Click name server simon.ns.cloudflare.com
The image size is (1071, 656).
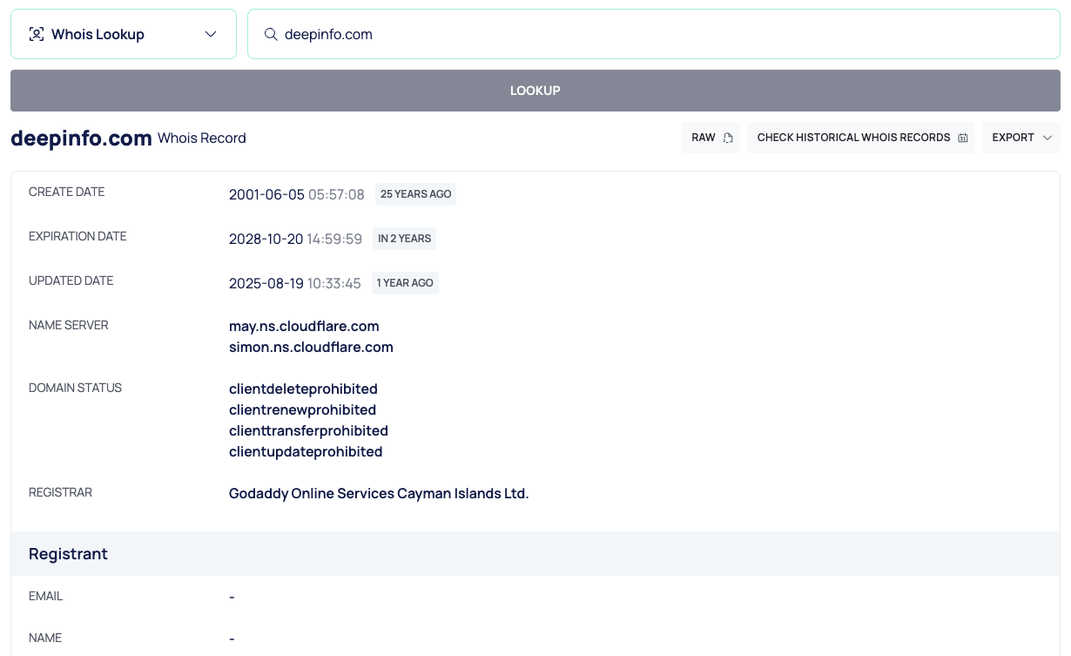point(311,347)
